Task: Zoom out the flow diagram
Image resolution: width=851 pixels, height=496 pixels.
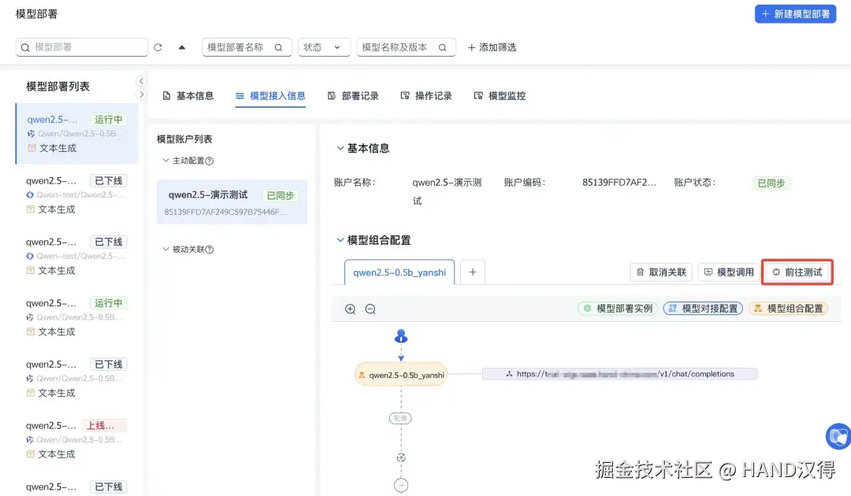Action: pos(370,309)
